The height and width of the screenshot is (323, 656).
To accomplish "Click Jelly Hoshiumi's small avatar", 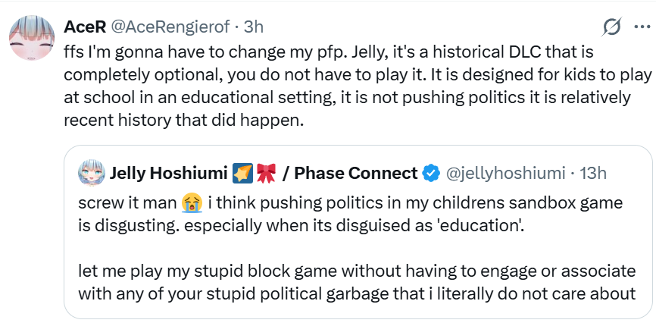I will tap(92, 173).
